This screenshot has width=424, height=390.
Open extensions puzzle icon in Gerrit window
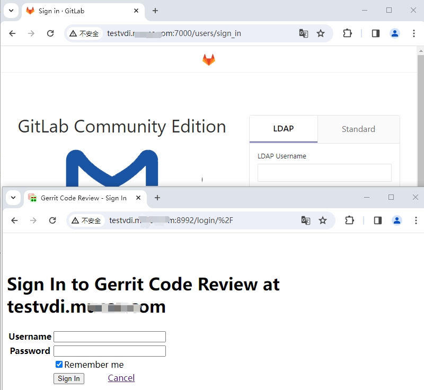(x=349, y=220)
